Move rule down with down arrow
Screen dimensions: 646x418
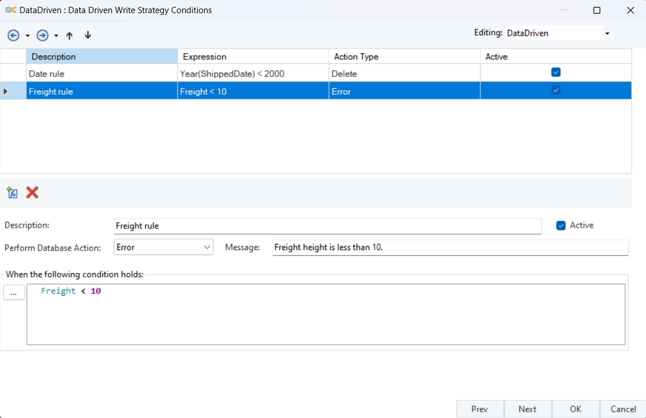point(88,35)
